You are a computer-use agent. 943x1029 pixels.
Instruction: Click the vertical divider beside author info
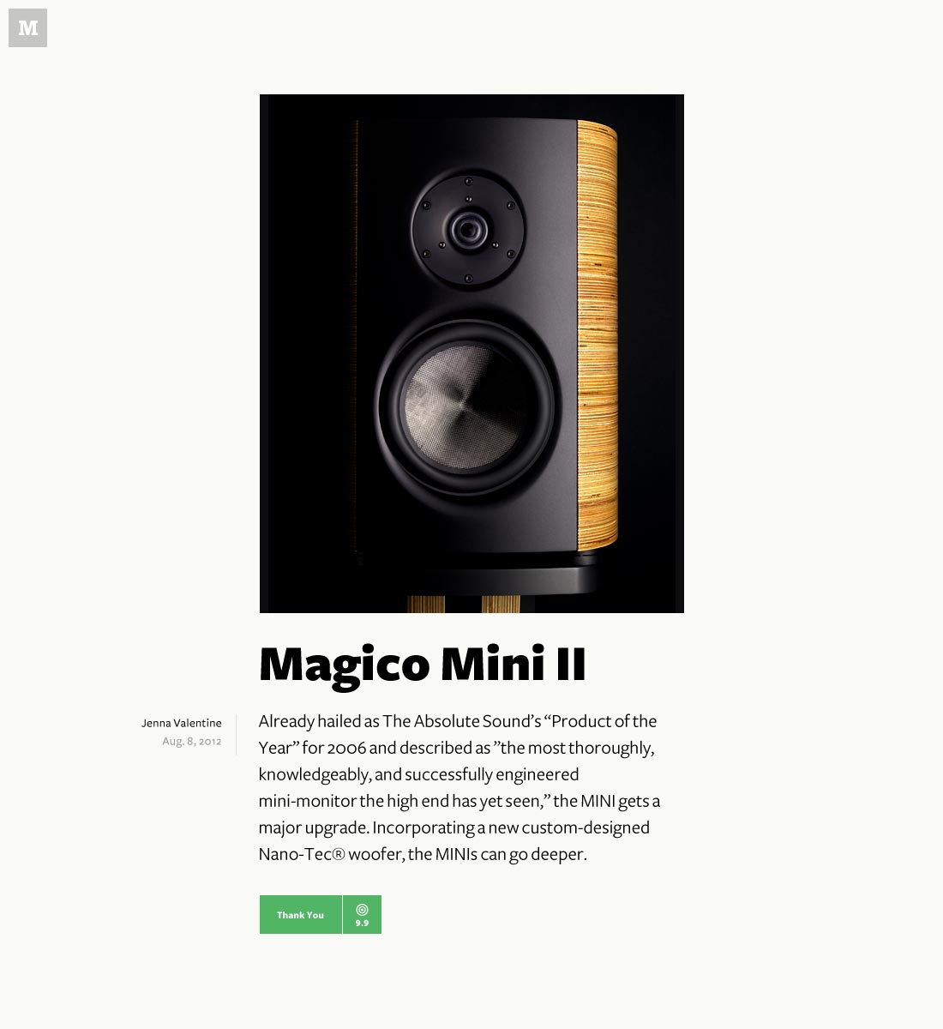point(237,735)
